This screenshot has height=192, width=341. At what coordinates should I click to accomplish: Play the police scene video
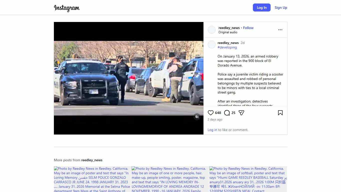(129, 78)
